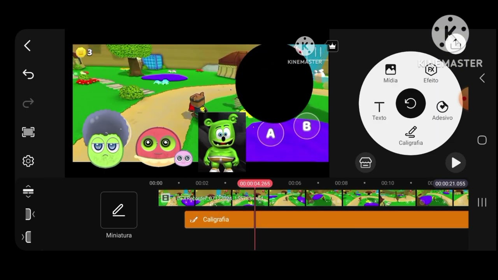Add an Adesivo sticker layer
The width and height of the screenshot is (498, 280).
[x=442, y=111]
